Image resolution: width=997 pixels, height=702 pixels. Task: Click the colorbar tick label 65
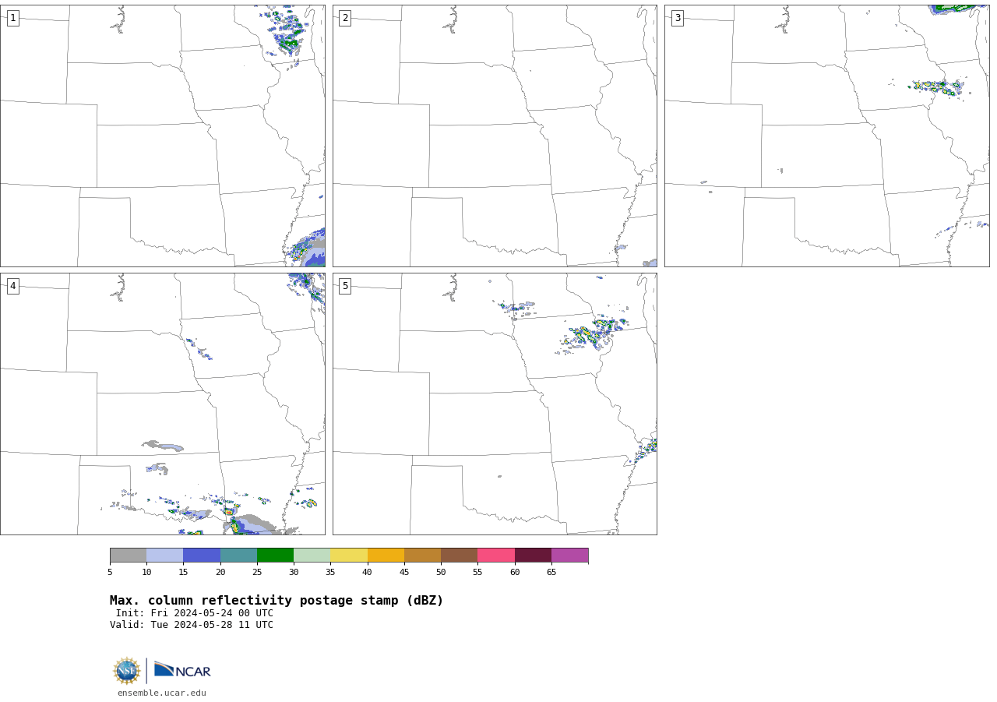click(x=551, y=573)
